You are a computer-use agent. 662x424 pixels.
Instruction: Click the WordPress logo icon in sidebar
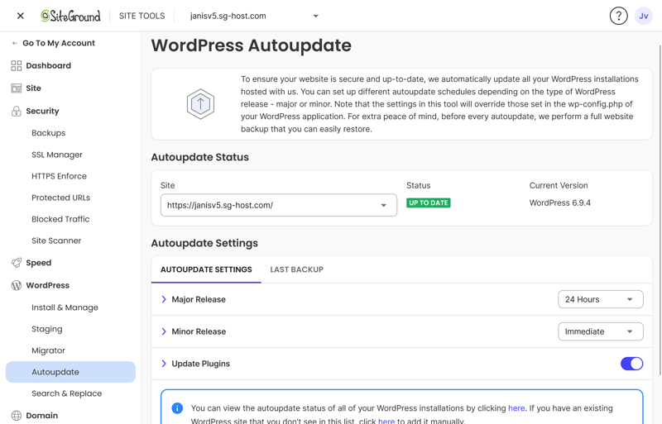point(16,285)
